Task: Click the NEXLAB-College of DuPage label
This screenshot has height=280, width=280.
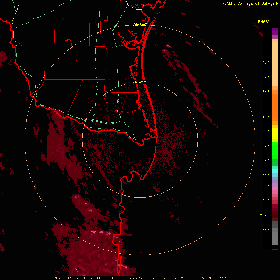Action: pyautogui.click(x=249, y=3)
